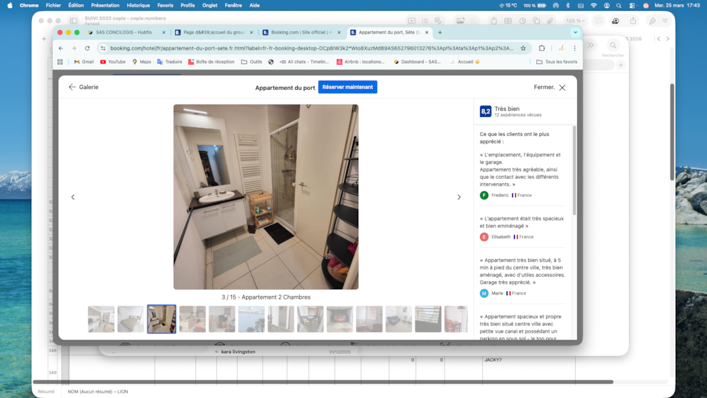Open the Chrome extensions puzzle icon
This screenshot has height=398, width=707.
[x=542, y=48]
